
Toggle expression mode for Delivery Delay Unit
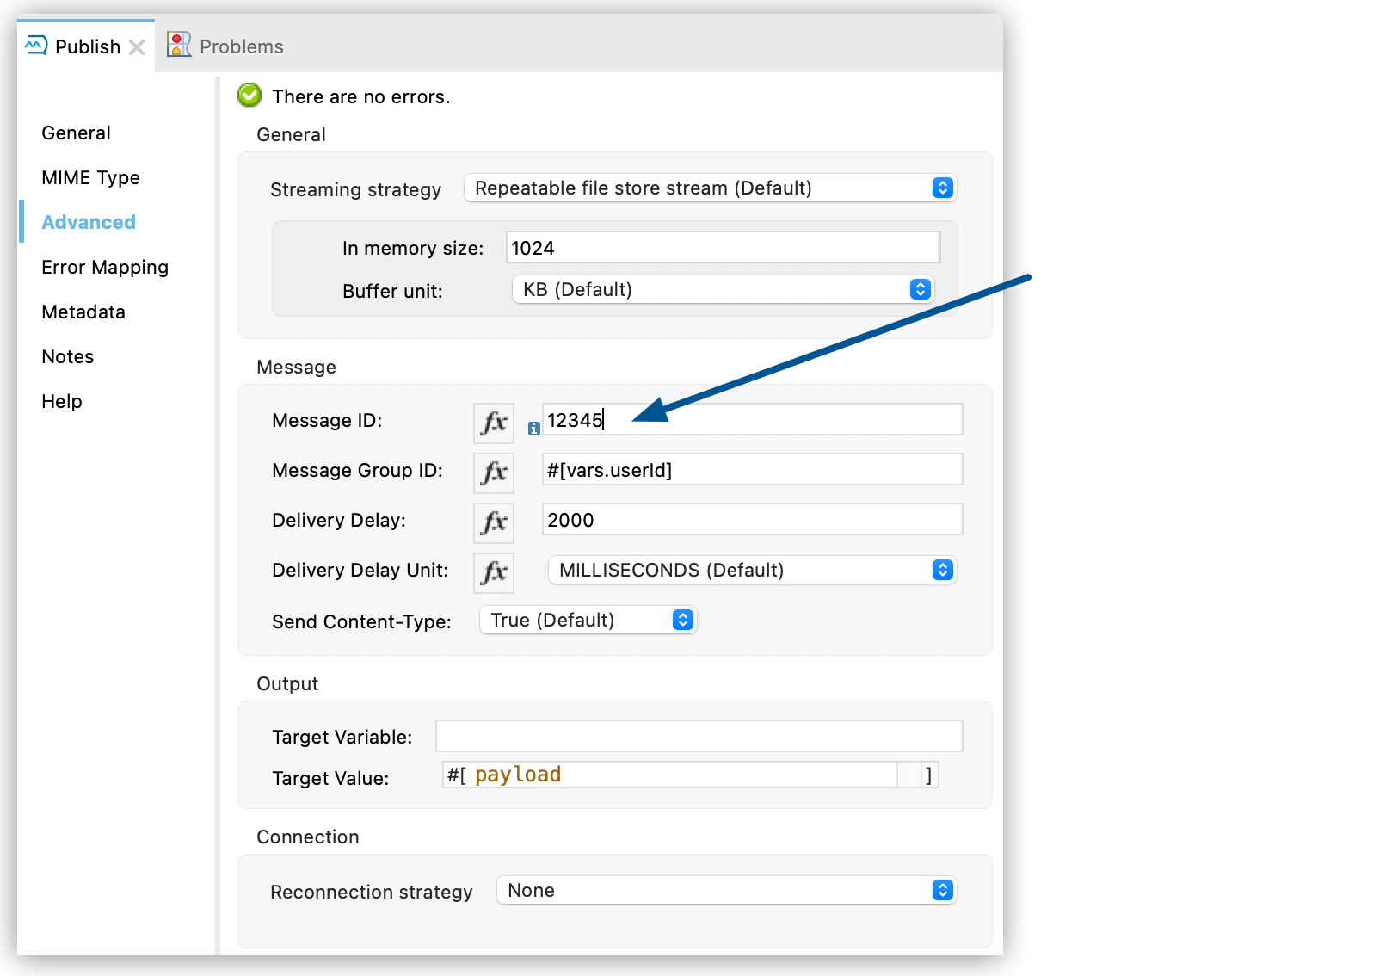click(493, 572)
